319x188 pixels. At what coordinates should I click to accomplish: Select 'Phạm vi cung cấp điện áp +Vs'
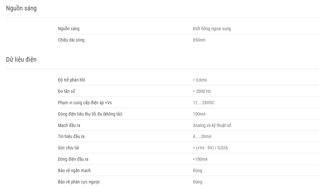[x=85, y=103]
